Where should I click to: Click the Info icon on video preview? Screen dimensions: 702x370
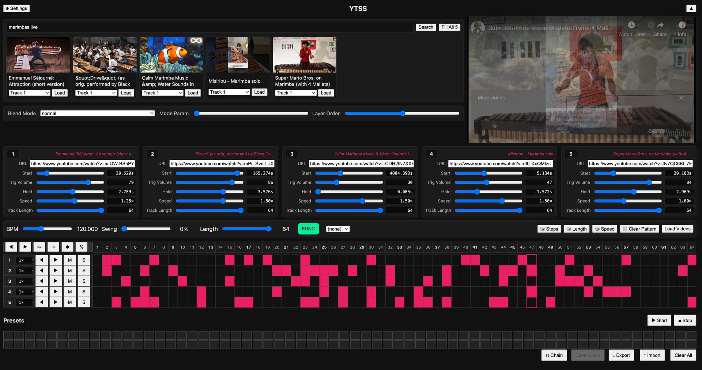pos(682,25)
